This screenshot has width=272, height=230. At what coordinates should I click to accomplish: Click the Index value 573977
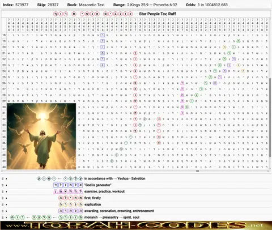click(22, 5)
